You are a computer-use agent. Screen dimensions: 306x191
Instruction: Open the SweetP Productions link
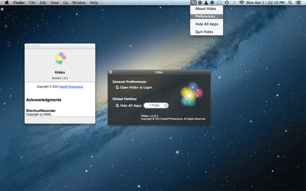point(71,87)
